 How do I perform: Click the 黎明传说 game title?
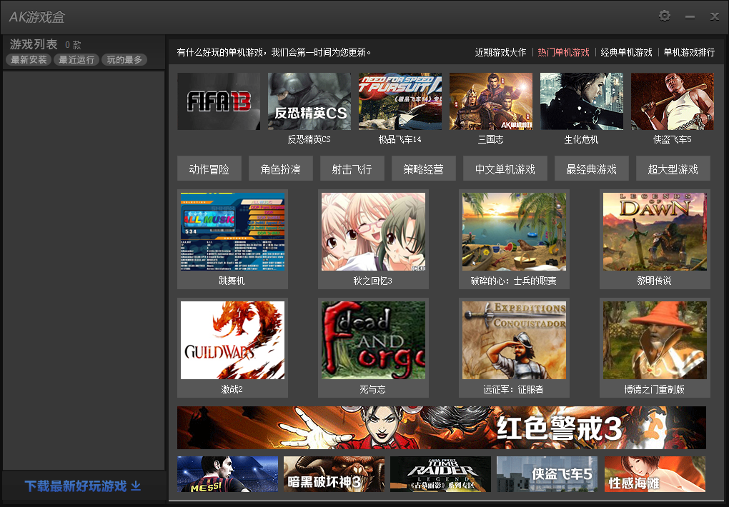tap(655, 281)
